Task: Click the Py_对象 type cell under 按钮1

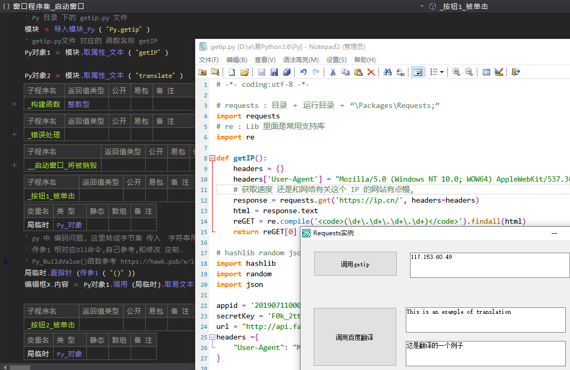Action: (x=69, y=225)
